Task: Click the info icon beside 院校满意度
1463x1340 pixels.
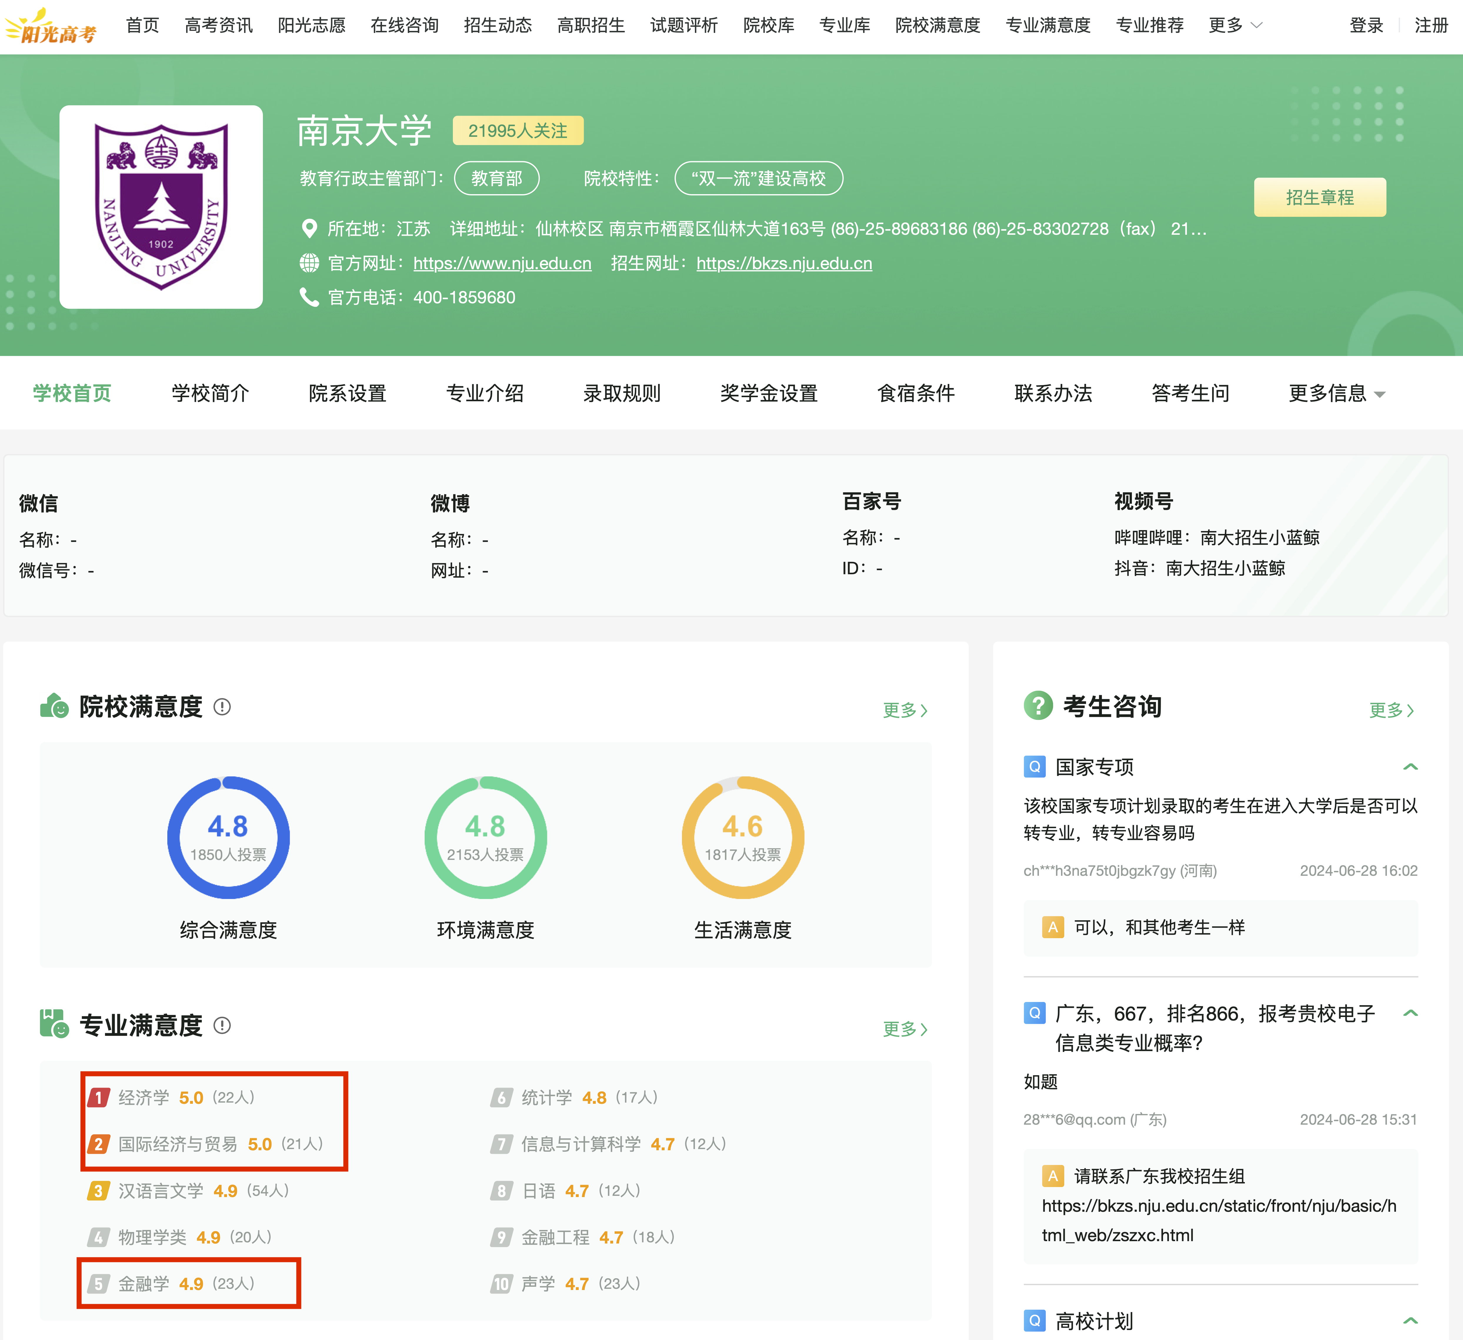Action: (222, 706)
